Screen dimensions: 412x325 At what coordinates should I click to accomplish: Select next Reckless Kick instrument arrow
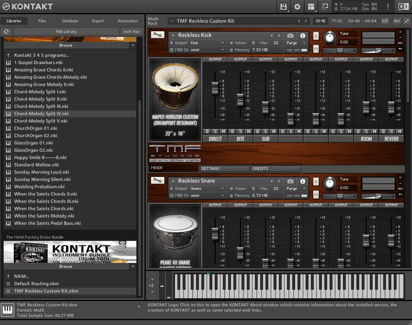(279, 35)
